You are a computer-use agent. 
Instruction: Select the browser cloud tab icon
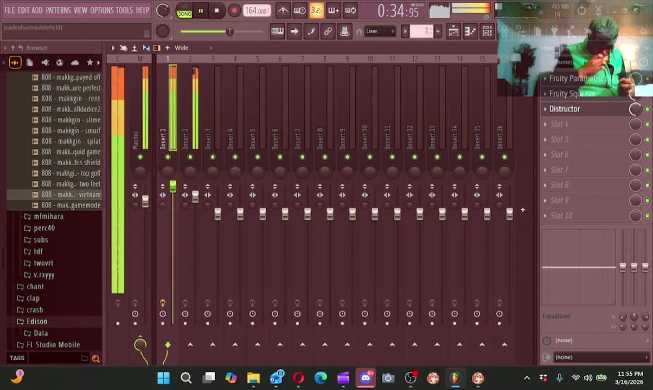pyautogui.click(x=75, y=63)
